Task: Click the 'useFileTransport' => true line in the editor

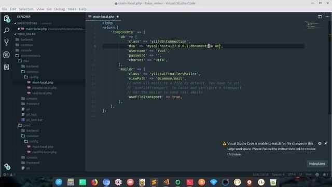Action: click(x=155, y=97)
